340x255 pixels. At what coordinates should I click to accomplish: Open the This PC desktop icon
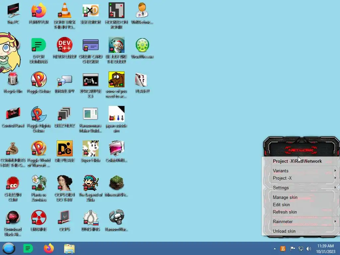[13, 13]
